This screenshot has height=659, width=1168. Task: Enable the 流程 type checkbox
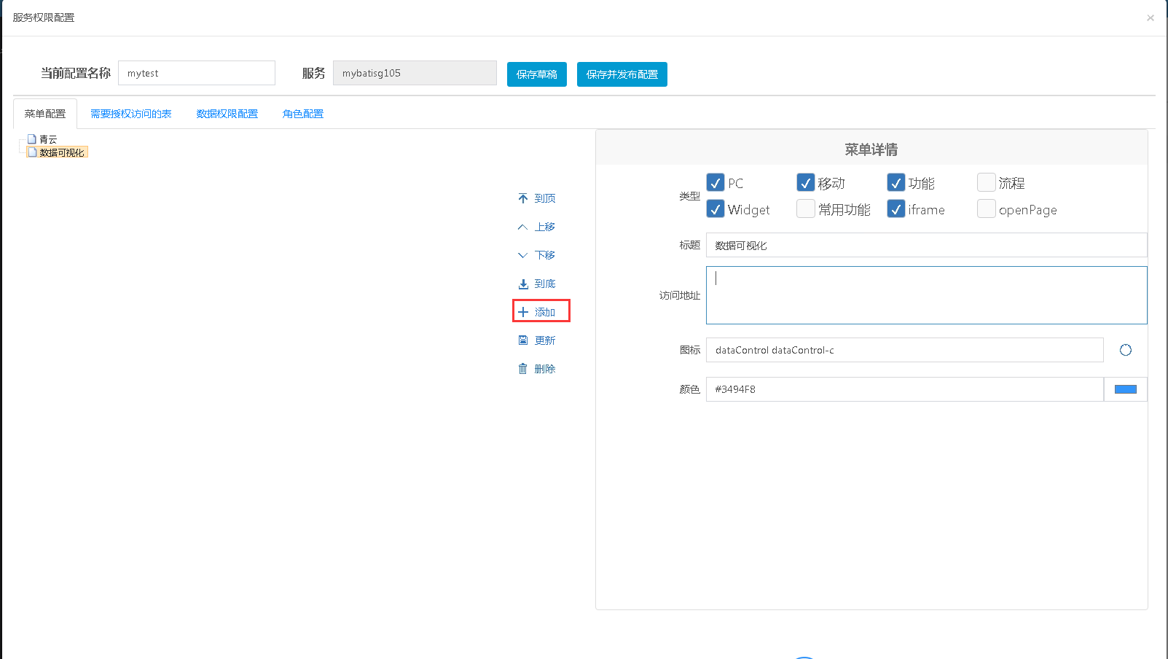click(987, 182)
